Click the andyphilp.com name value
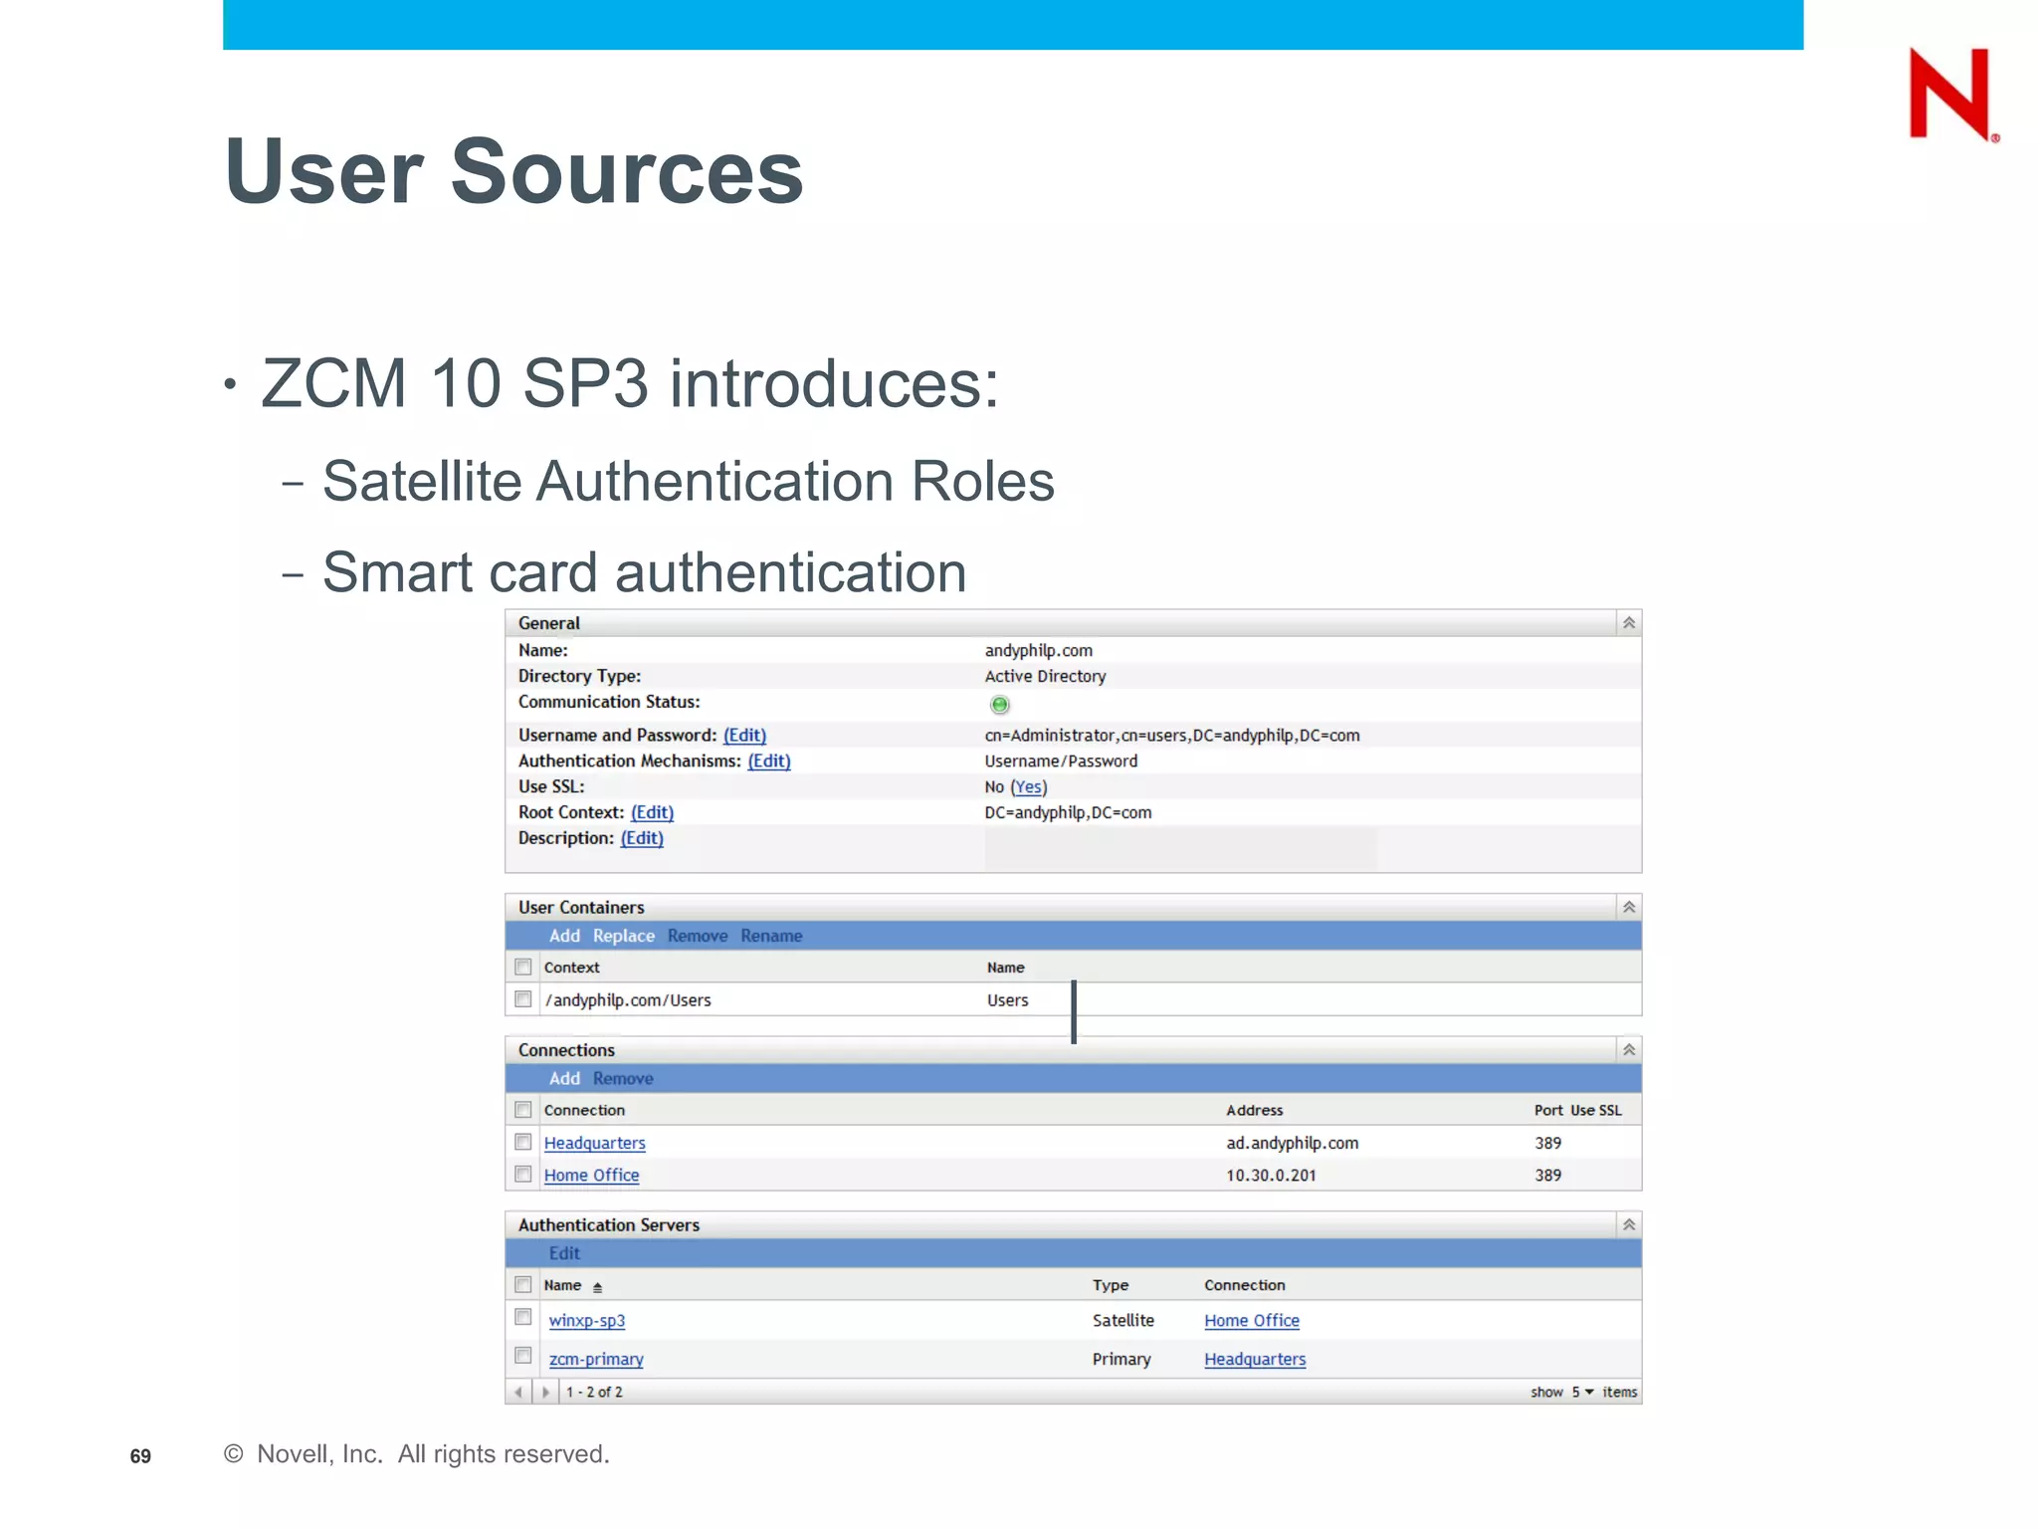The width and height of the screenshot is (2038, 1529). click(1039, 650)
